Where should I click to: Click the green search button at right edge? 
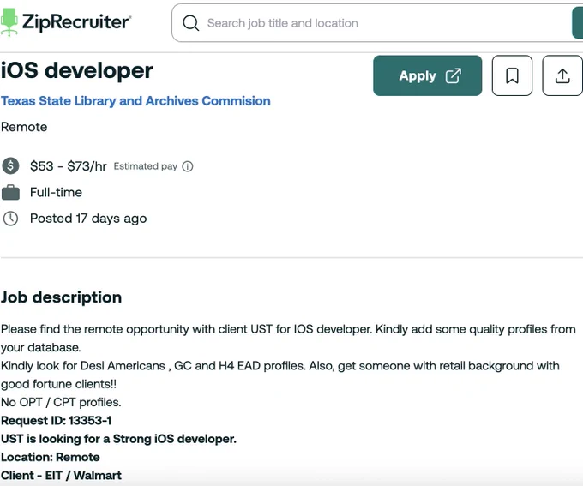click(577, 23)
